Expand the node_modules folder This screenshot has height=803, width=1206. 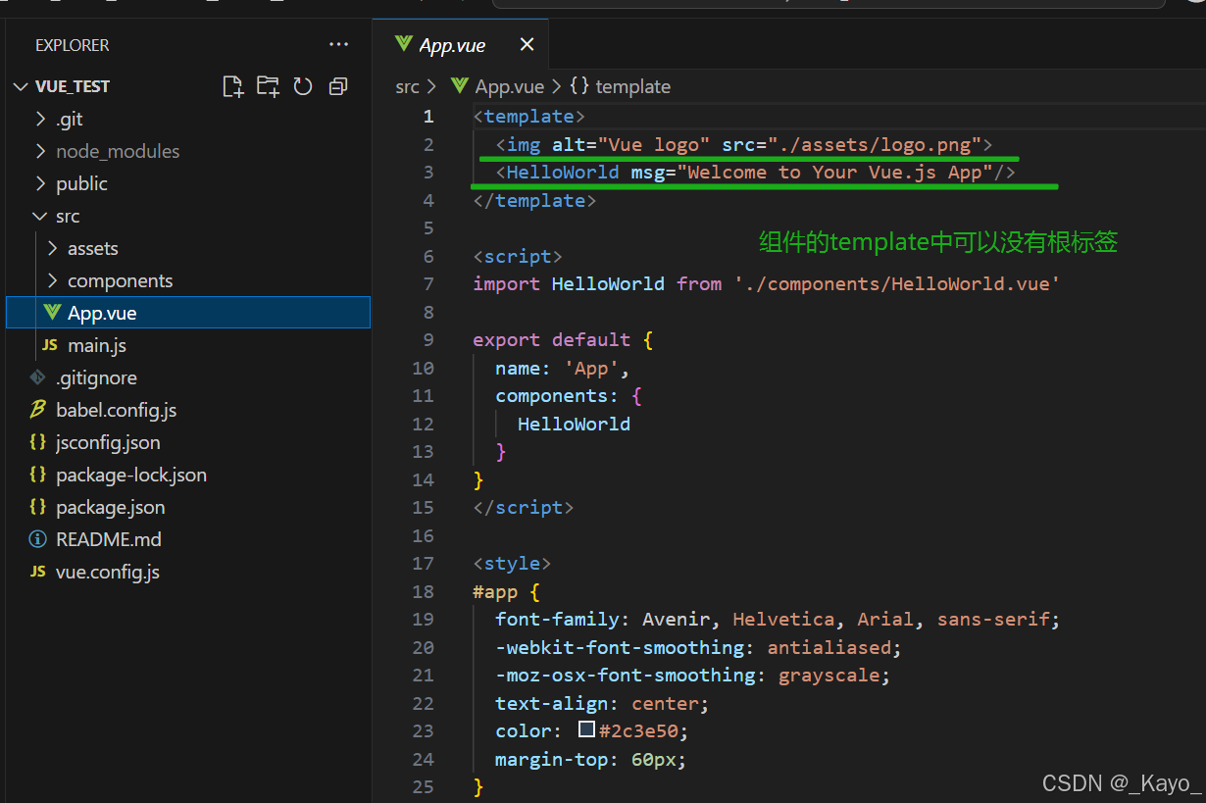(42, 151)
